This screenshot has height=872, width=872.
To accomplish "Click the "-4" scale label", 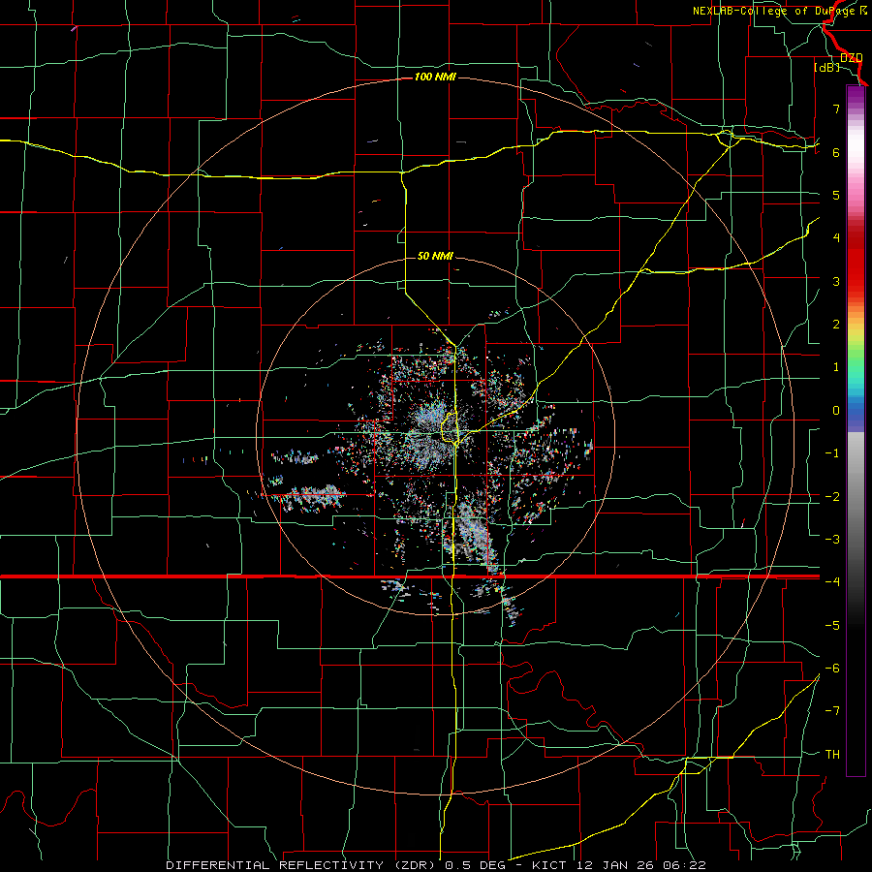I will (832, 581).
